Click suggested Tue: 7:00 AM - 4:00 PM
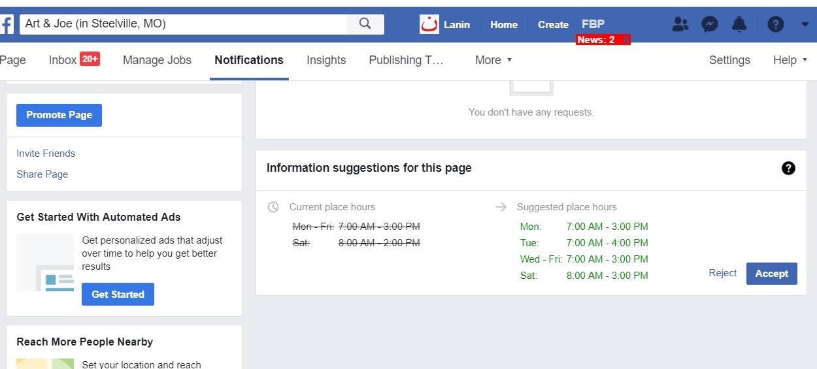 tap(584, 243)
